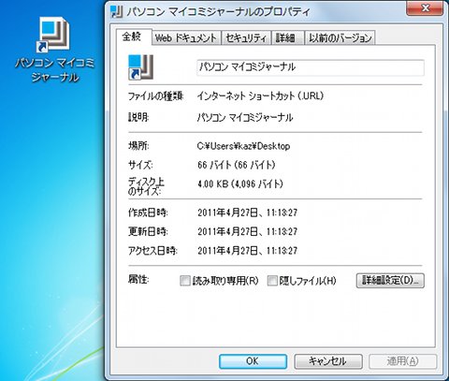This screenshot has width=449, height=381.
Task: Switch to the 詳細 tab
Action: tap(287, 38)
